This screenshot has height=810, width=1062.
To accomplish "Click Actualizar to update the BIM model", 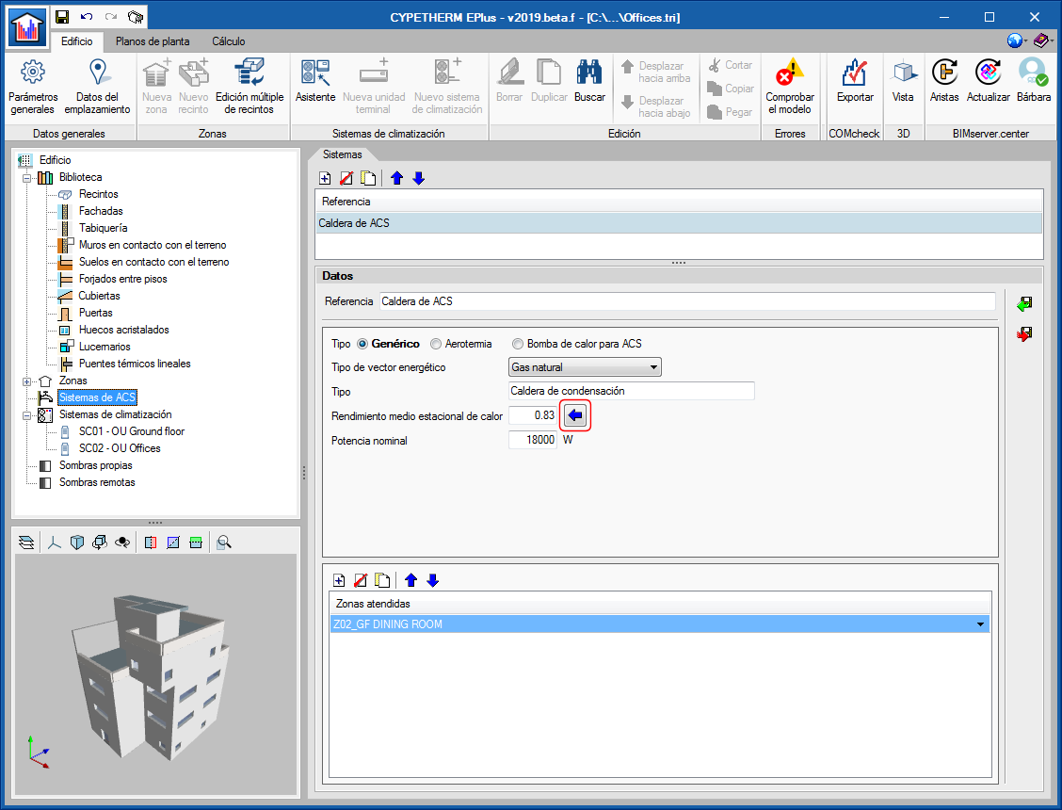I will [x=989, y=82].
